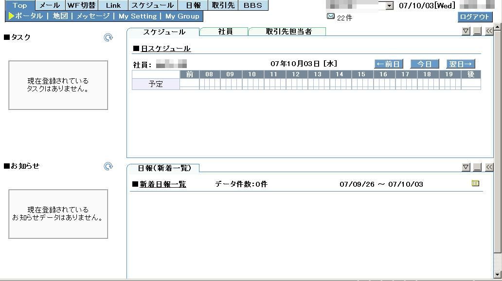Screen dimensions: 502x281
Task: Click the 予定 row label
Action: click(x=156, y=84)
